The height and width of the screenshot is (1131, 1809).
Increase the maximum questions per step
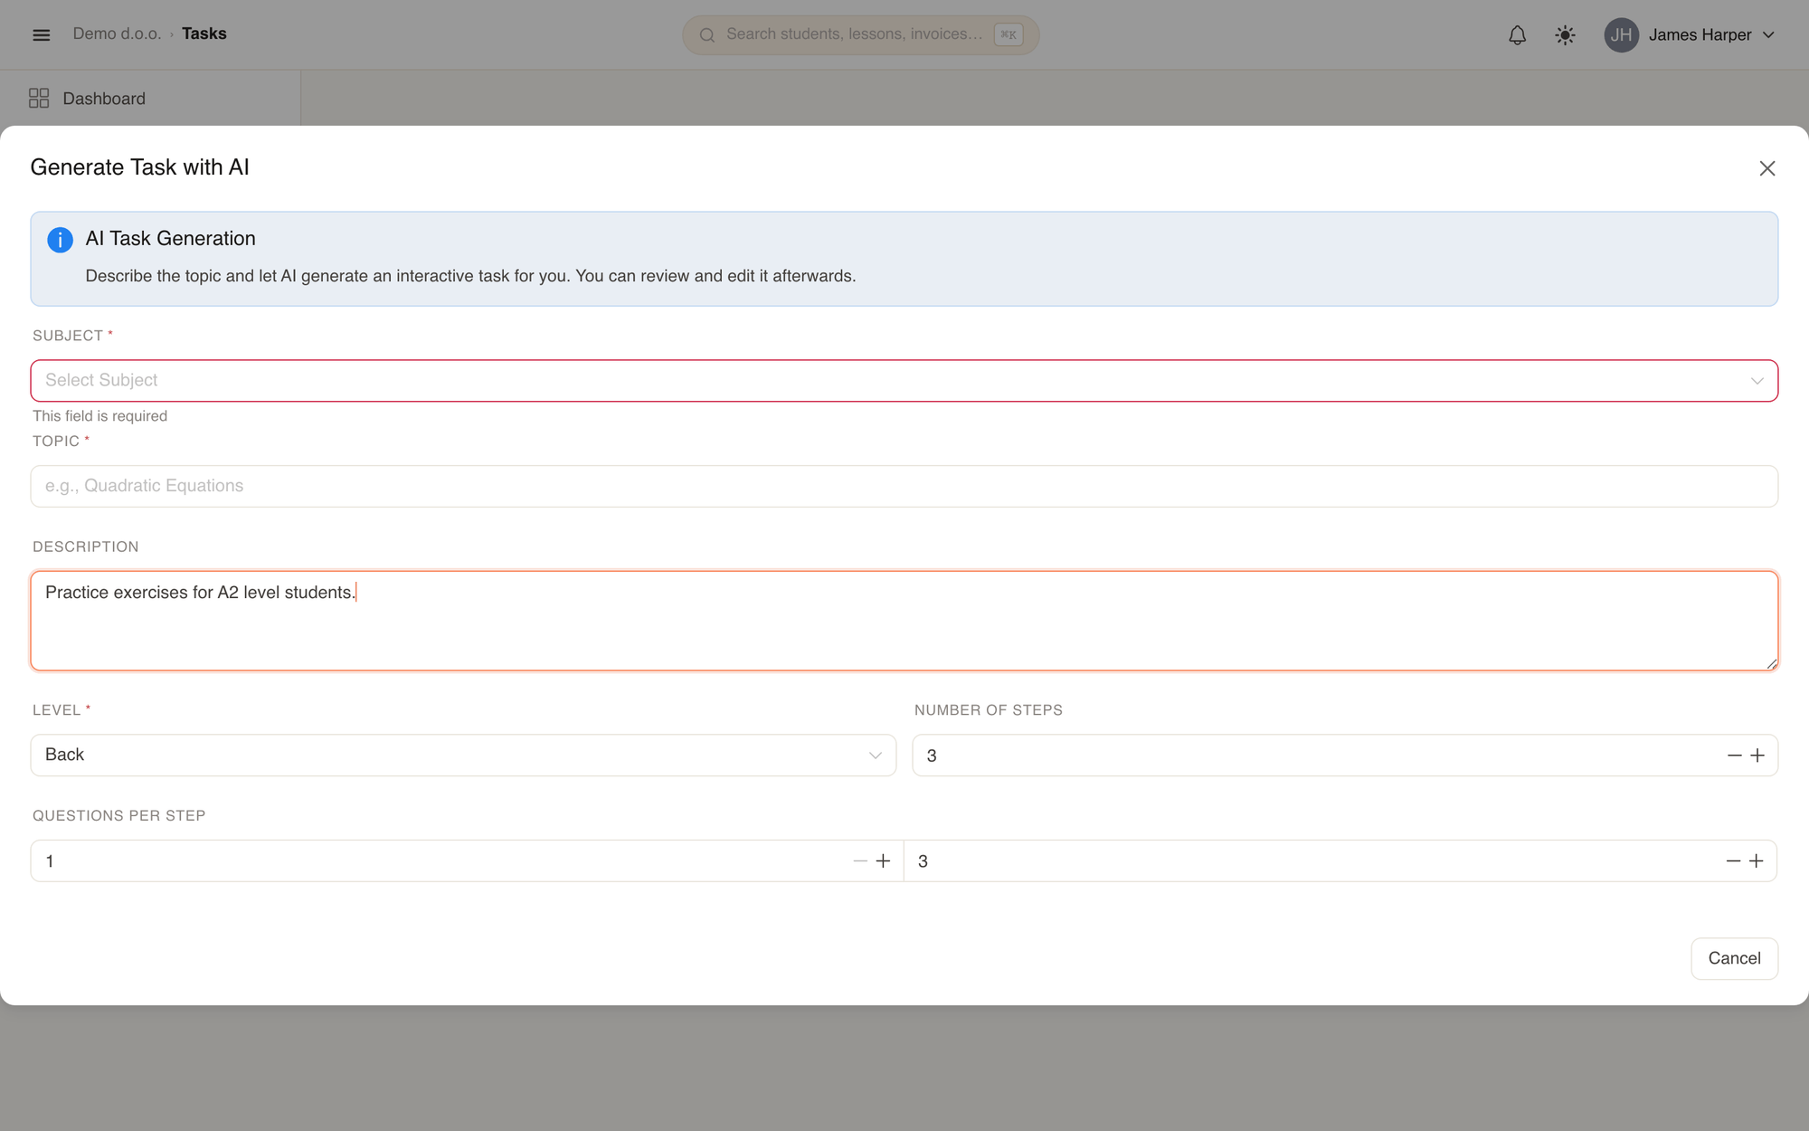coord(1756,861)
